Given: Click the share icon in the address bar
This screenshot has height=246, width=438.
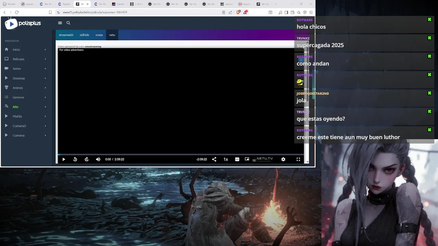Looking at the screenshot, I should pyautogui.click(x=230, y=12).
